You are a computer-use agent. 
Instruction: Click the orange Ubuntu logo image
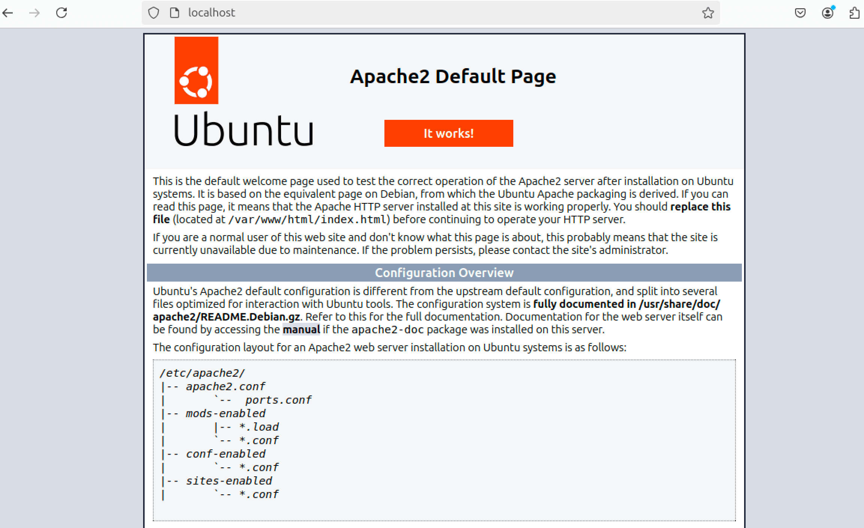196,70
